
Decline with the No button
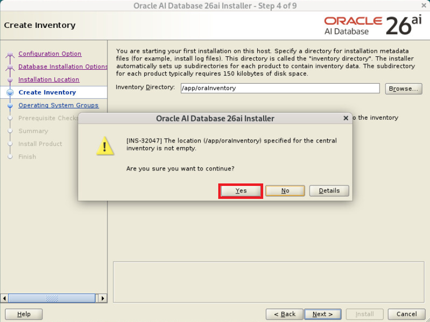[x=285, y=191]
